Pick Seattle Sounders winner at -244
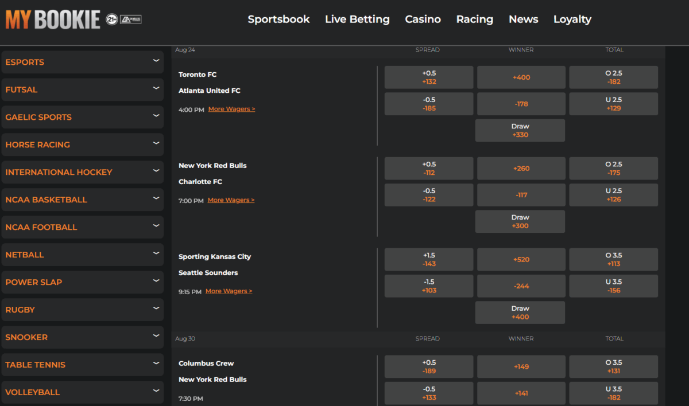The height and width of the screenshot is (406, 689). click(521, 286)
